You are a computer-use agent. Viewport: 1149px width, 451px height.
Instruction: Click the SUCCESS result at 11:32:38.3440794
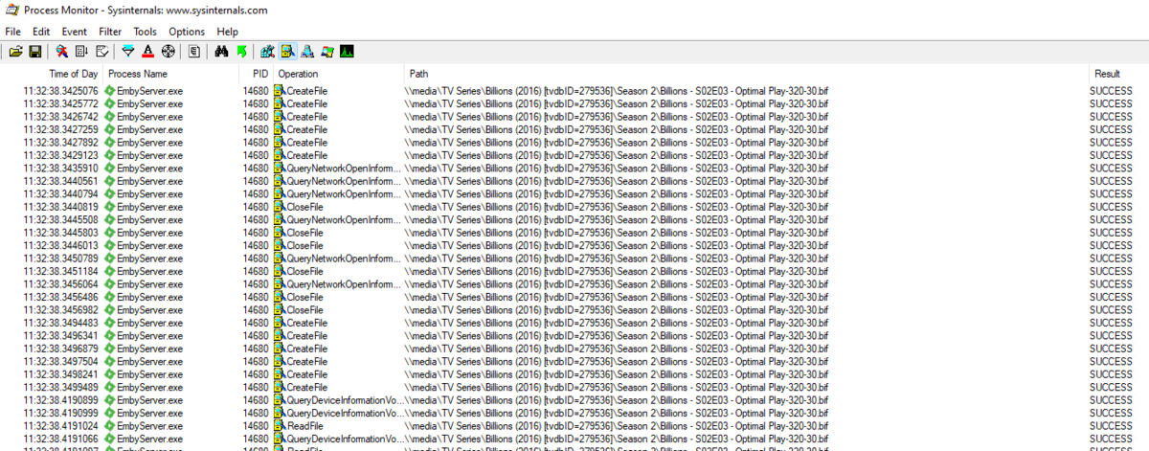(1111, 194)
